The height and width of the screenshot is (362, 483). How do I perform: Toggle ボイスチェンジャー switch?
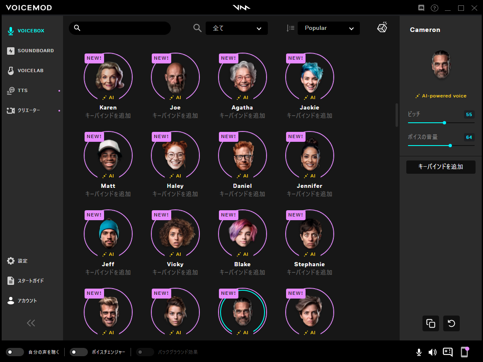[78, 352]
